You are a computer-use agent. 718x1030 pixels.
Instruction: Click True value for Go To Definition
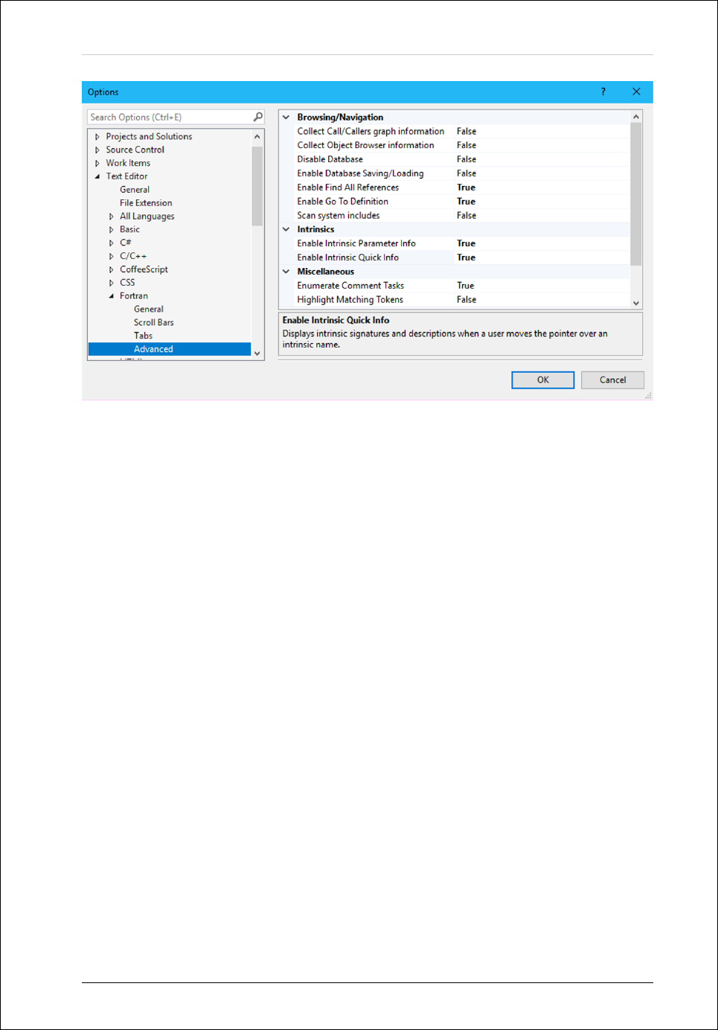[x=467, y=202]
